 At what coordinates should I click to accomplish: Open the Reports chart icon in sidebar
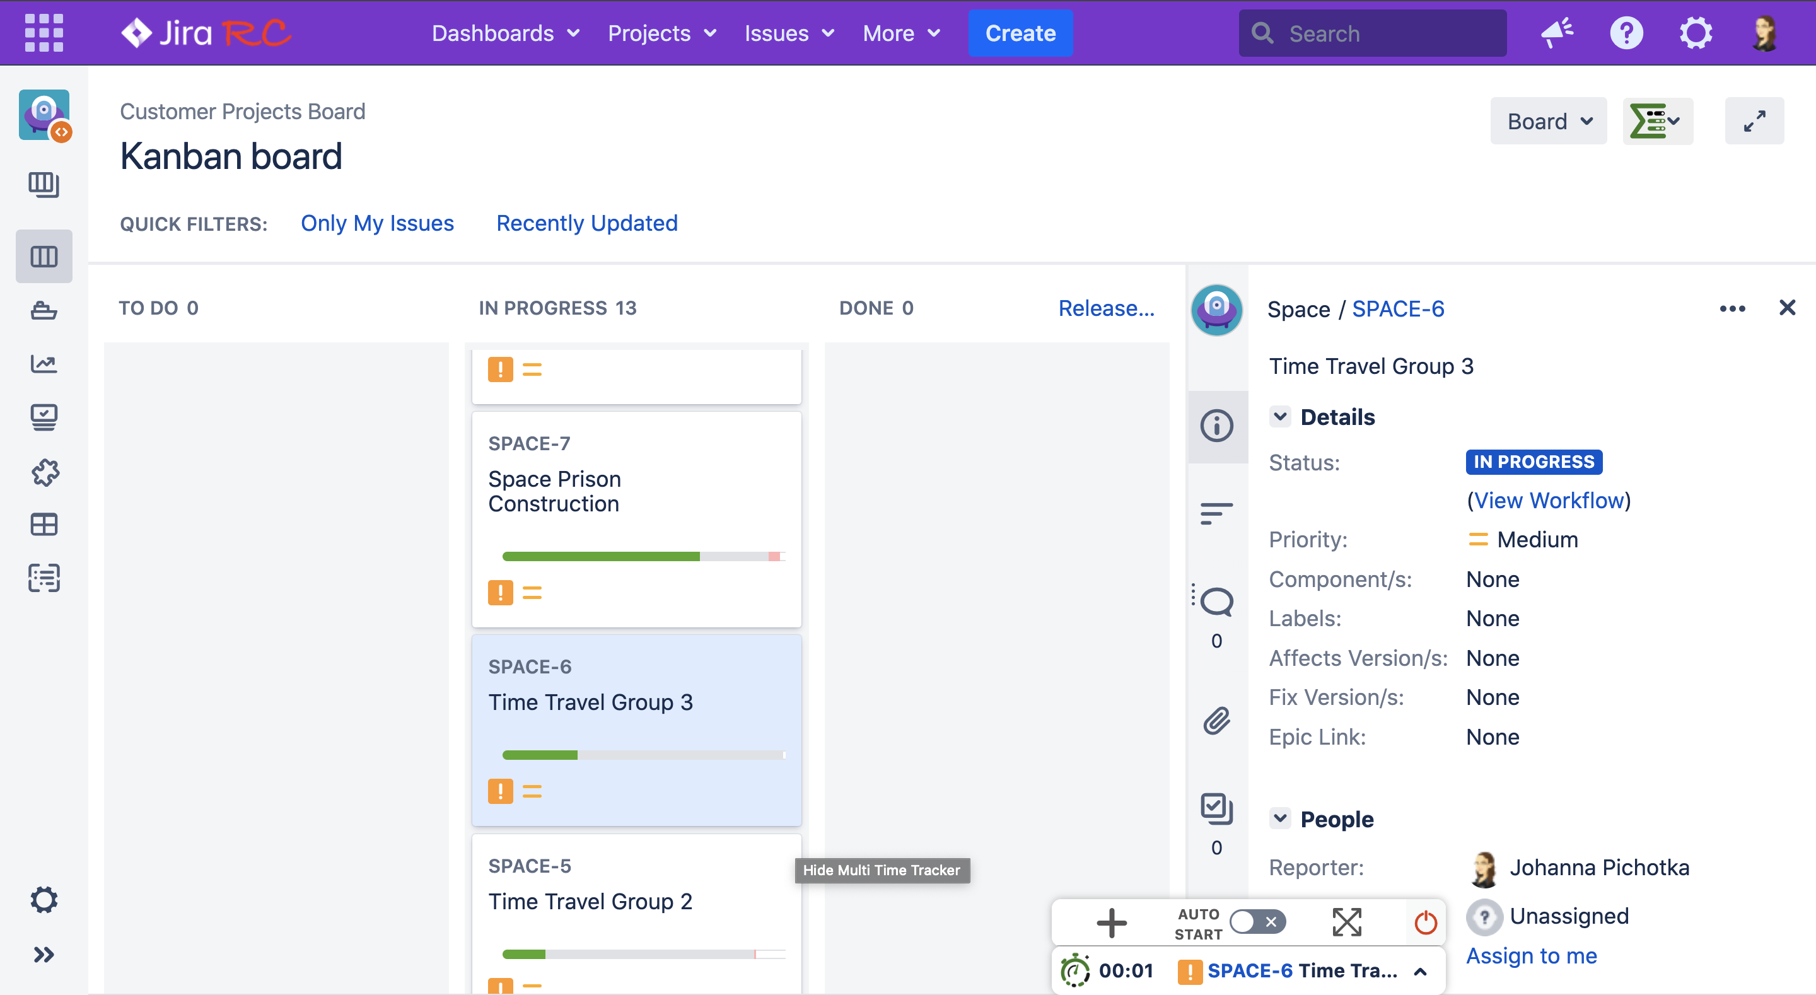tap(44, 364)
